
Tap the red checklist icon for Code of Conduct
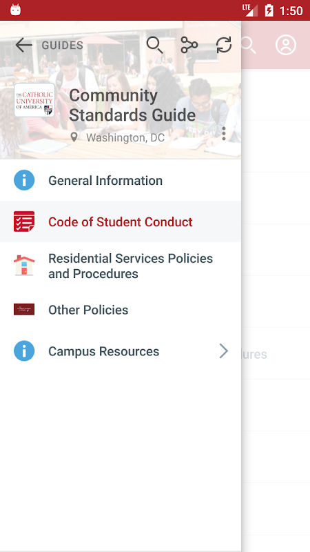coord(24,221)
